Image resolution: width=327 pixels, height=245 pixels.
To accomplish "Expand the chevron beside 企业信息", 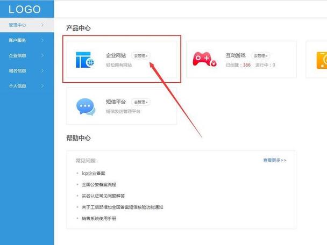I will [42, 55].
